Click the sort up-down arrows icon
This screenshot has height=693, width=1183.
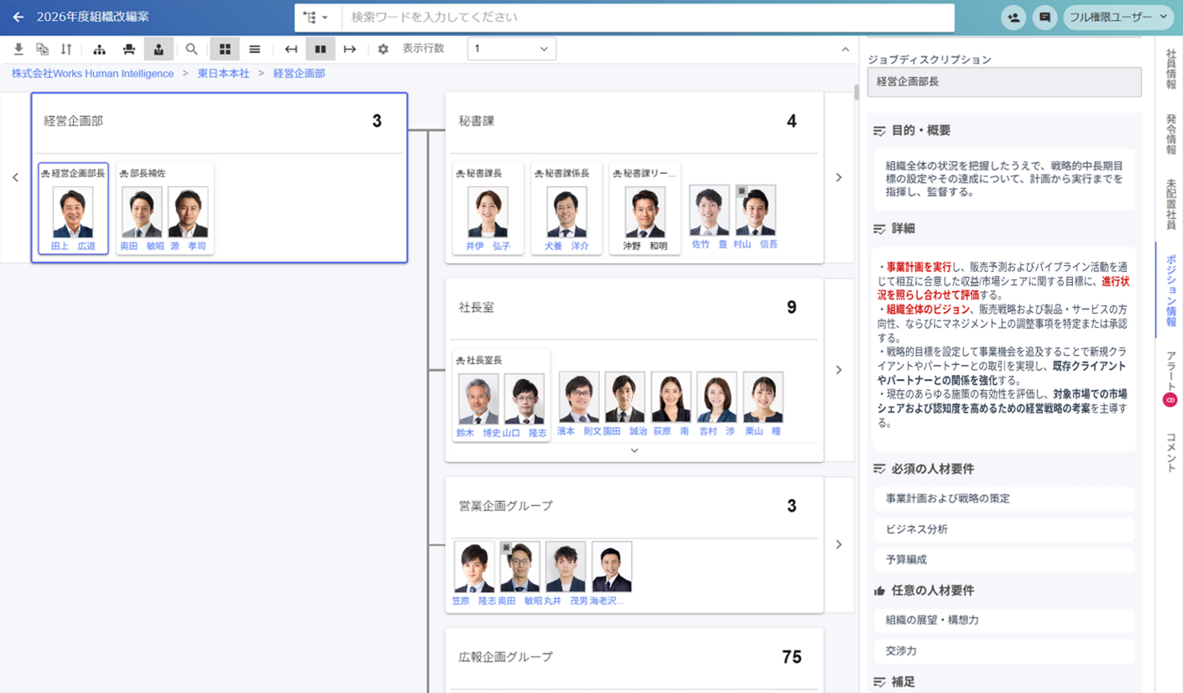click(x=66, y=49)
